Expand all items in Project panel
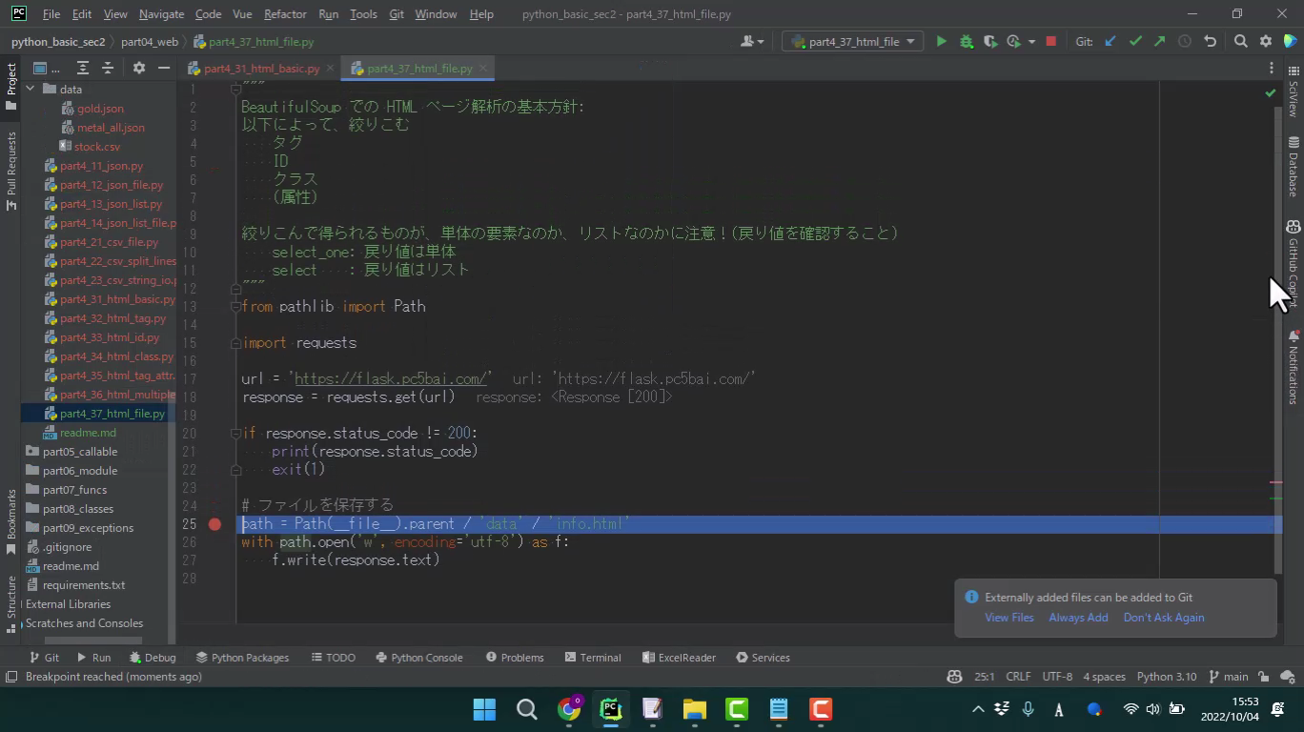The image size is (1304, 732). pyautogui.click(x=83, y=68)
